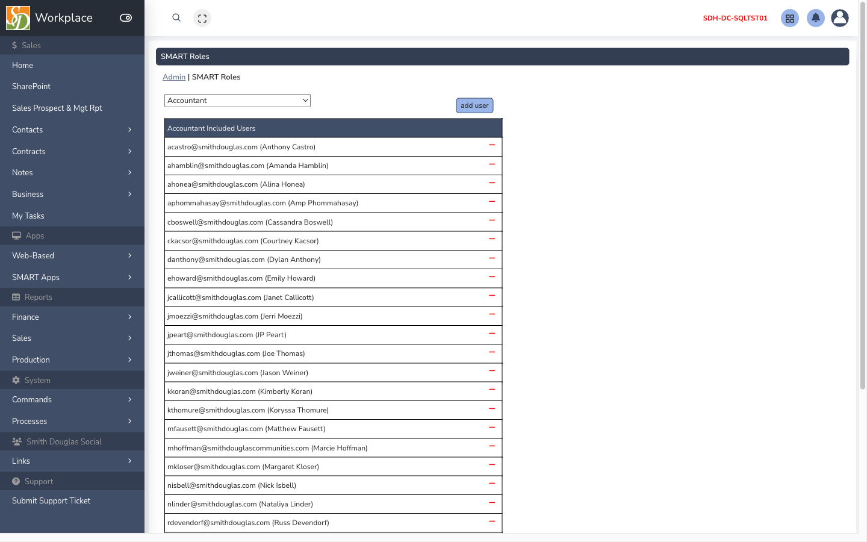Remove Courtney Kacsor with minus icon
Image resolution: width=867 pixels, height=542 pixels.
[492, 239]
